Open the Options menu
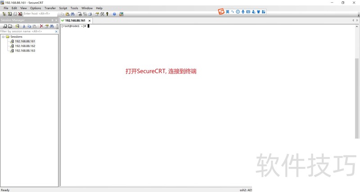The width and height of the screenshot is (360, 192). coord(36,8)
